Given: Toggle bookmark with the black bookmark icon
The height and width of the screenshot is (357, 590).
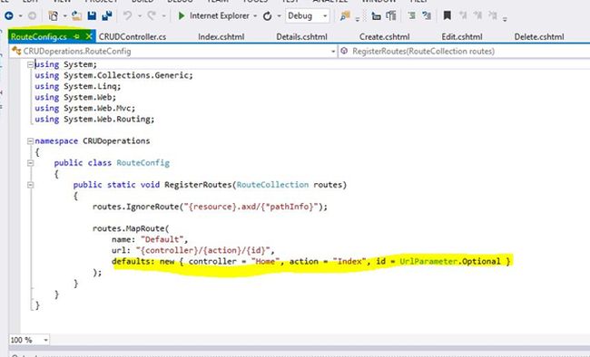Looking at the screenshot, I should pos(447,15).
